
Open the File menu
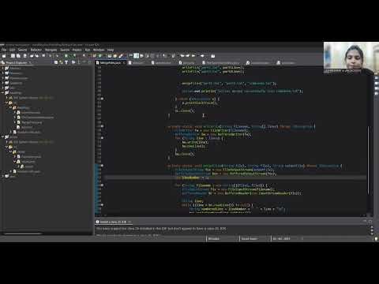4,50
